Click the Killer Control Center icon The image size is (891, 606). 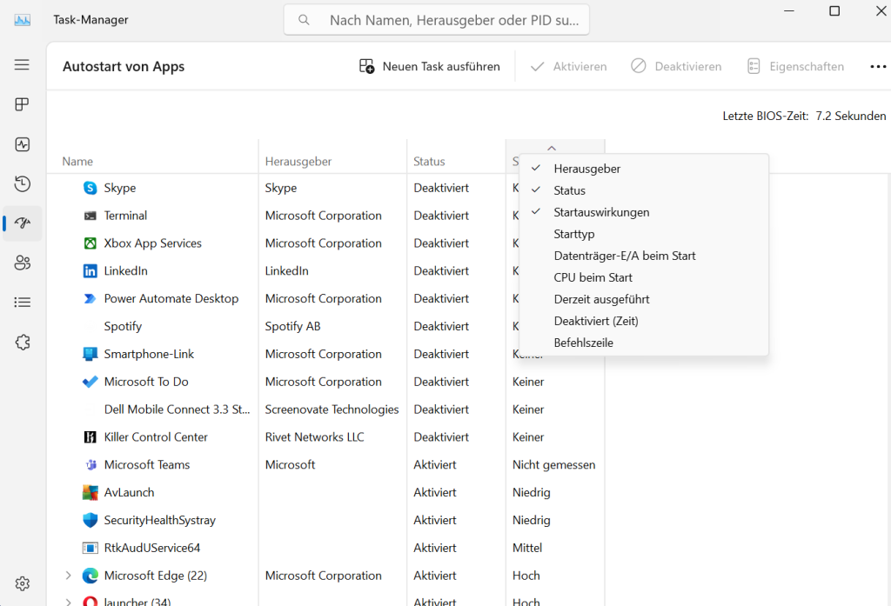point(90,437)
